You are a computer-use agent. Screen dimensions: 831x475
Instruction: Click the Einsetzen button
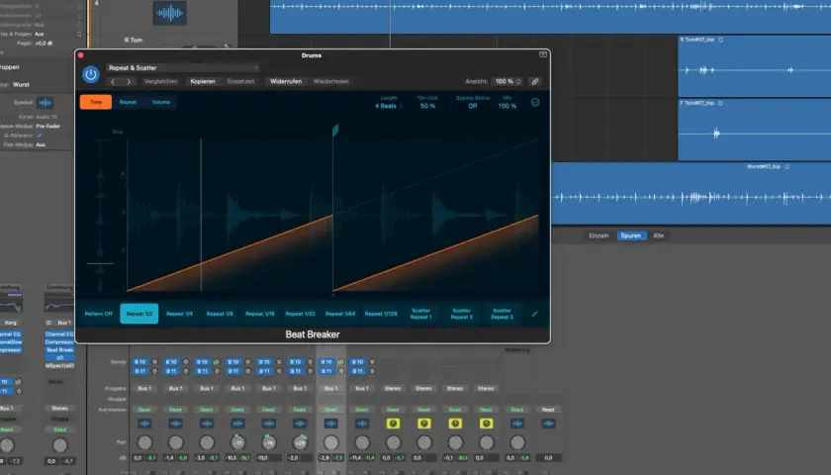pyautogui.click(x=240, y=81)
